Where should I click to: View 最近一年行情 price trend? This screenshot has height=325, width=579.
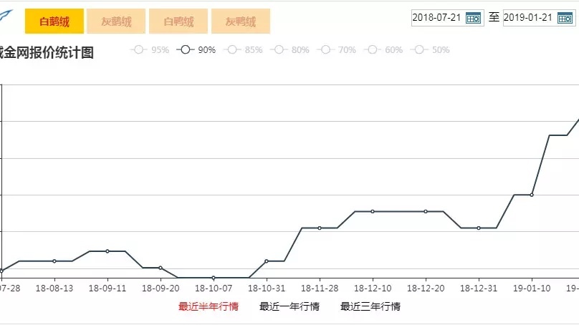289,306
